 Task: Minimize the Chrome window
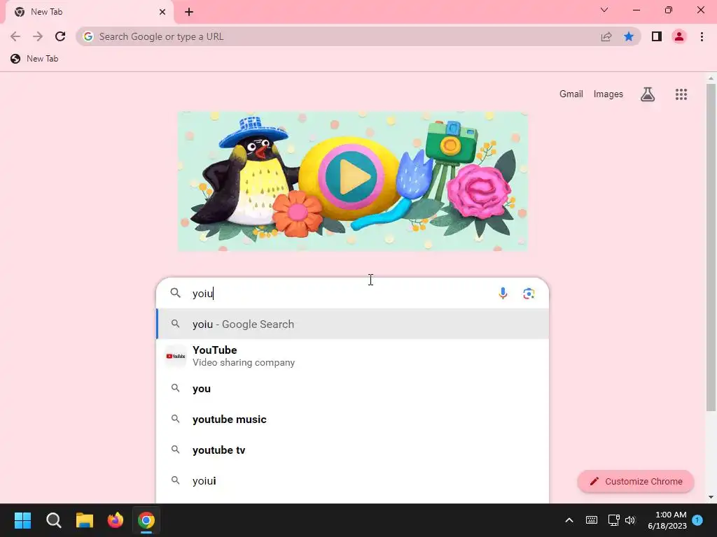pyautogui.click(x=636, y=10)
